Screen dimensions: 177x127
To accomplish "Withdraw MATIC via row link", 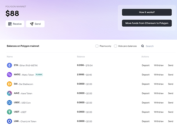I will pyautogui.click(x=159, y=75).
